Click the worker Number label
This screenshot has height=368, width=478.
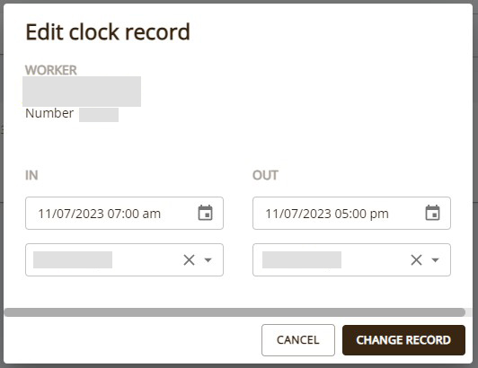point(49,113)
